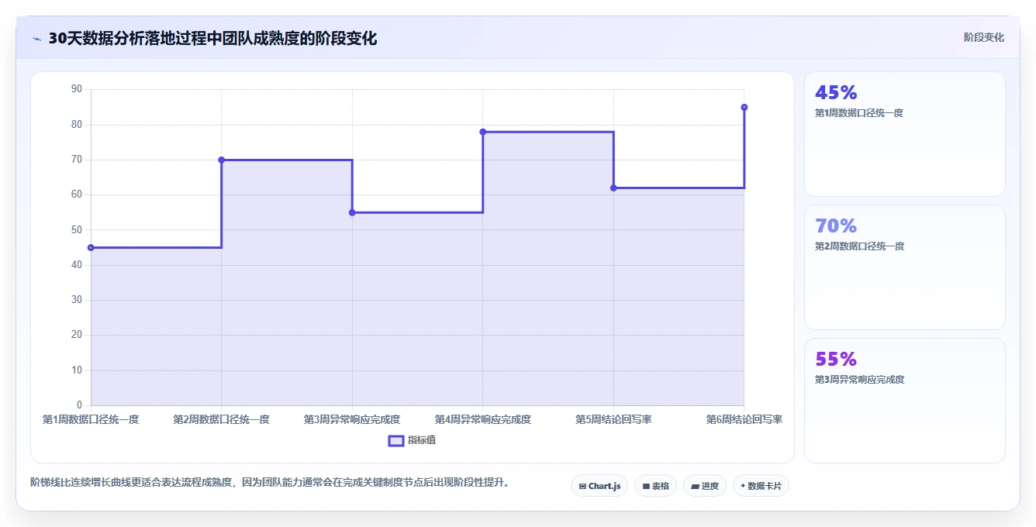1036x527 pixels.
Task: Click the Chart.js tag chip
Action: [x=599, y=486]
